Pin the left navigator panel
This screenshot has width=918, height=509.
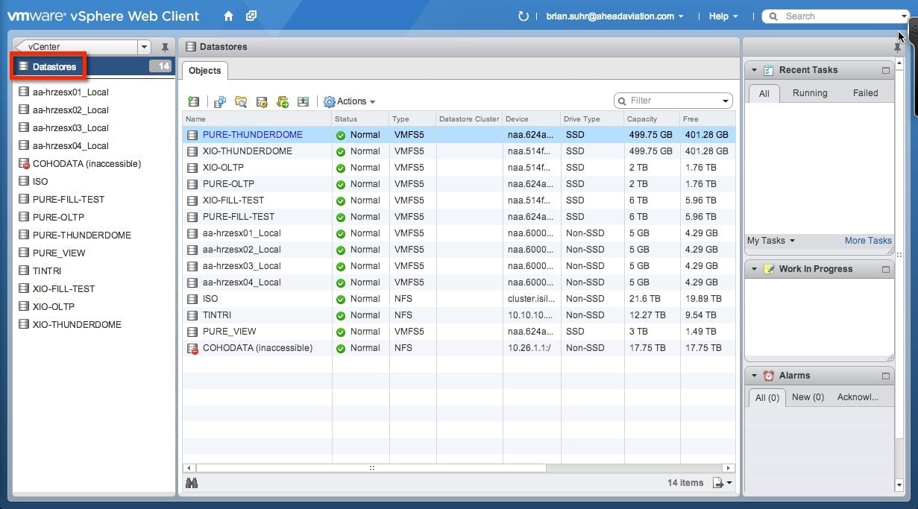click(x=165, y=47)
